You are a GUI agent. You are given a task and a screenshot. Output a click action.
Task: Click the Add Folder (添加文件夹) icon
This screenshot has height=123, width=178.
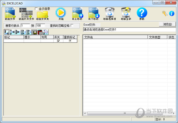[42, 16]
